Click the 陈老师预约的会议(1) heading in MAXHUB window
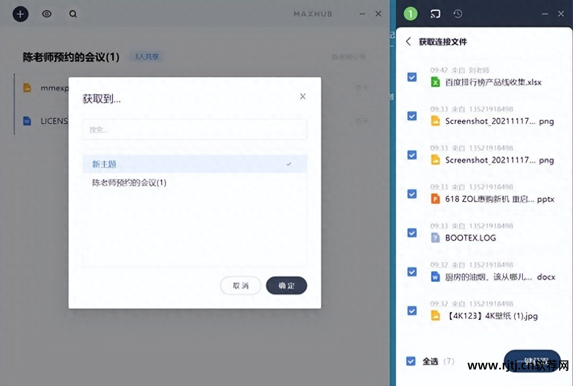Viewport: 573px width, 386px height. [x=71, y=57]
